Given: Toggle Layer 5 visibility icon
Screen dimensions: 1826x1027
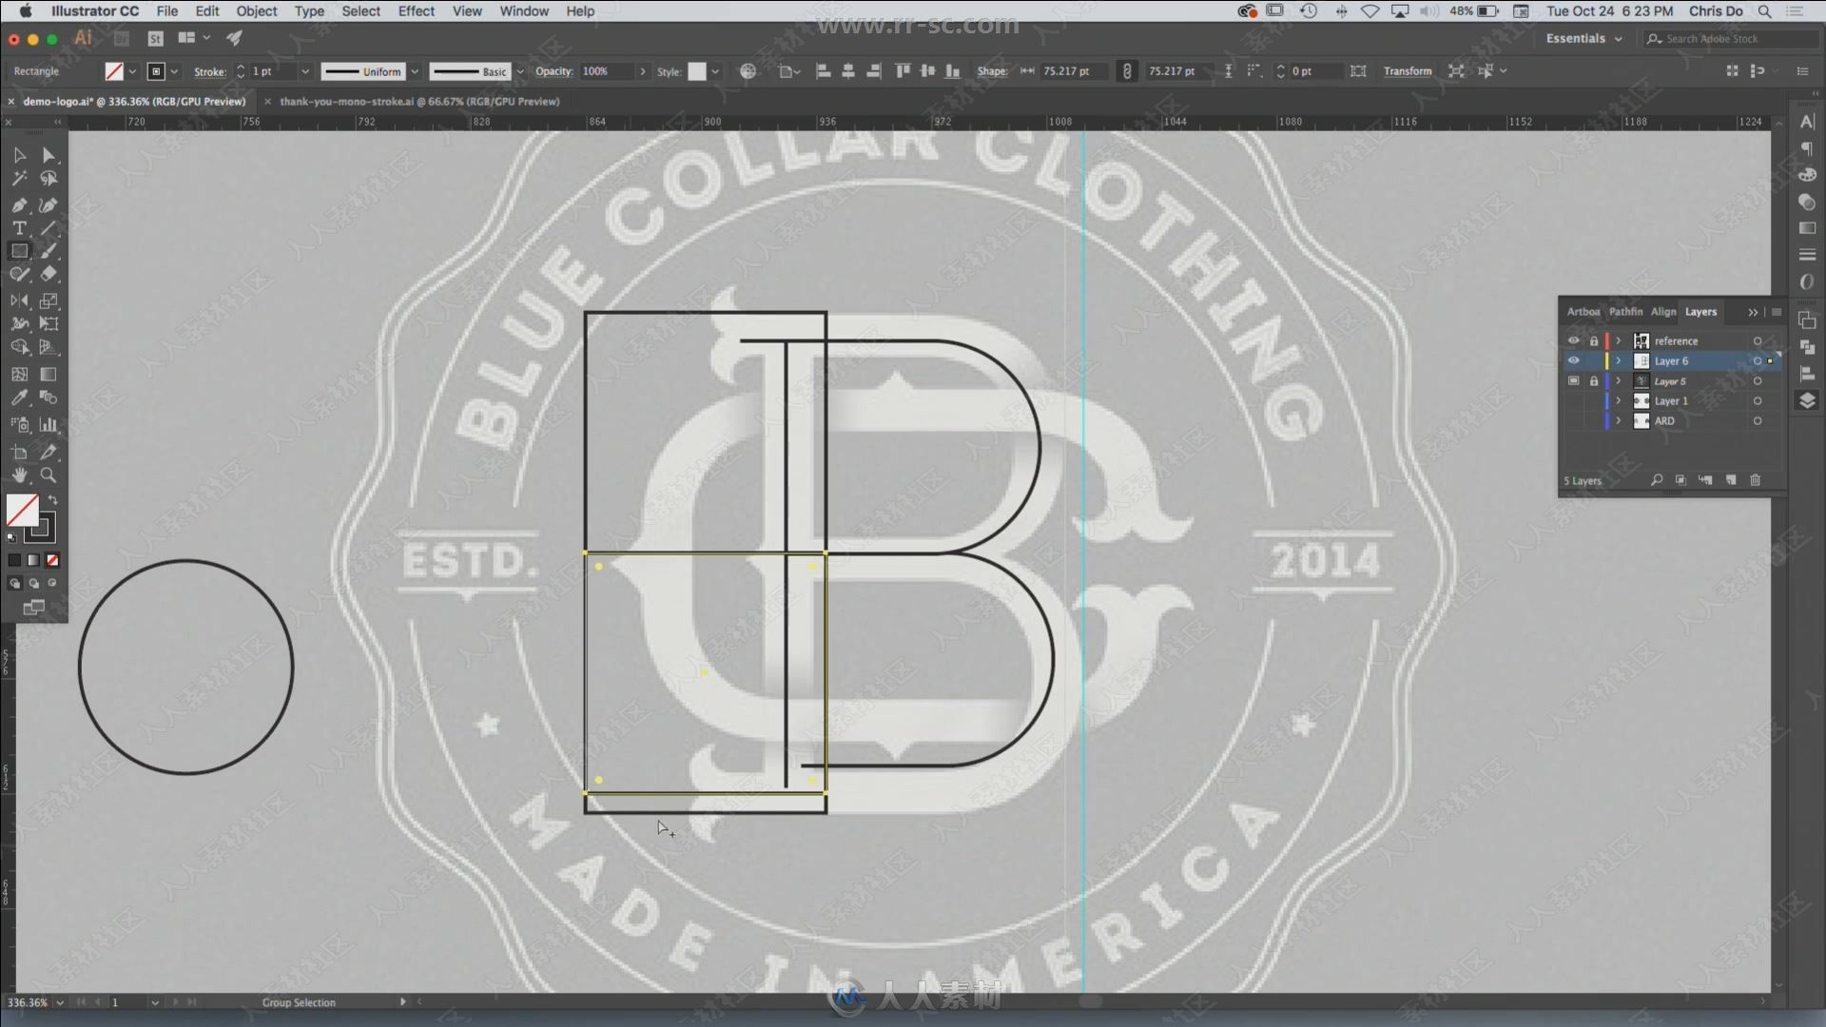Looking at the screenshot, I should tap(1573, 380).
